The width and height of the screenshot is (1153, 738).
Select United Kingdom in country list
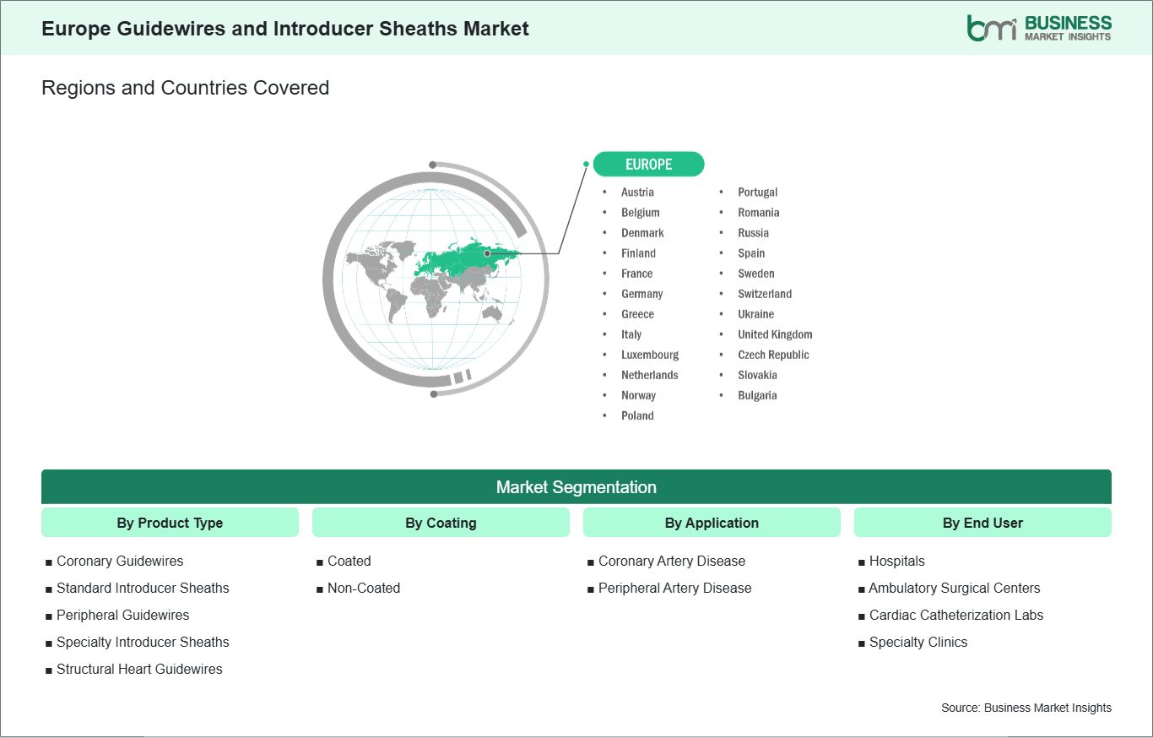(x=774, y=334)
